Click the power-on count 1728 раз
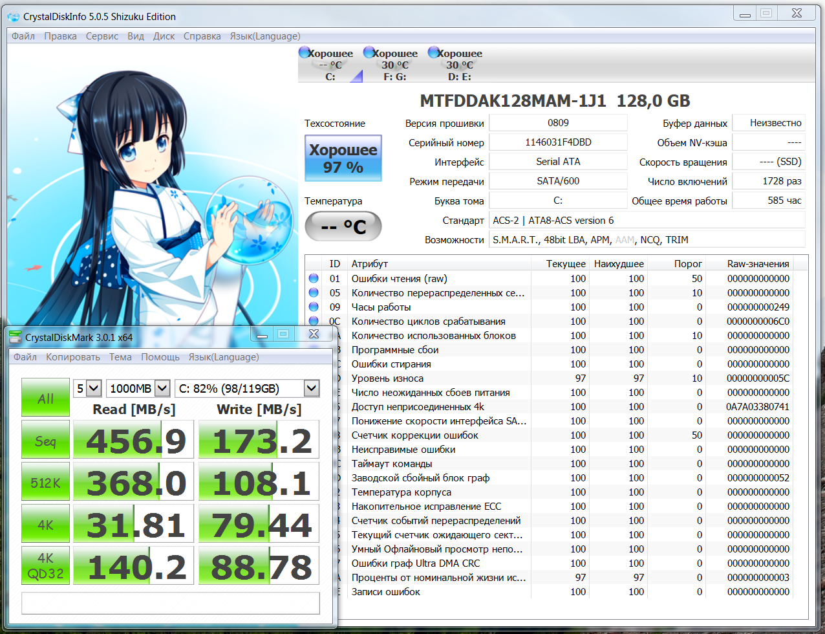 pos(769,181)
